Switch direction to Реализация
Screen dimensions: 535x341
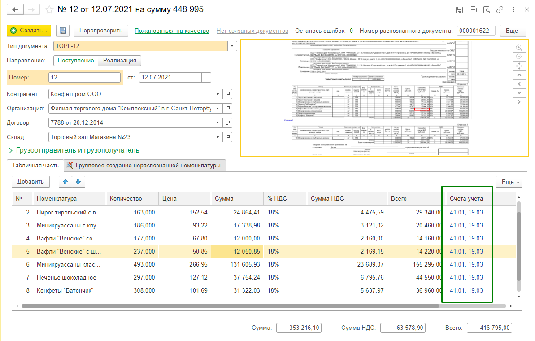pyautogui.click(x=120, y=60)
